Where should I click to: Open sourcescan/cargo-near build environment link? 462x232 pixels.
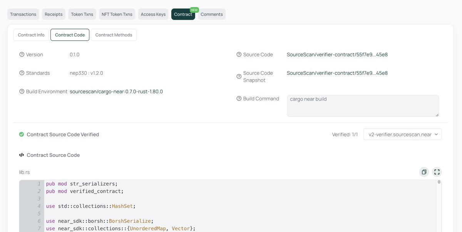coord(116,92)
